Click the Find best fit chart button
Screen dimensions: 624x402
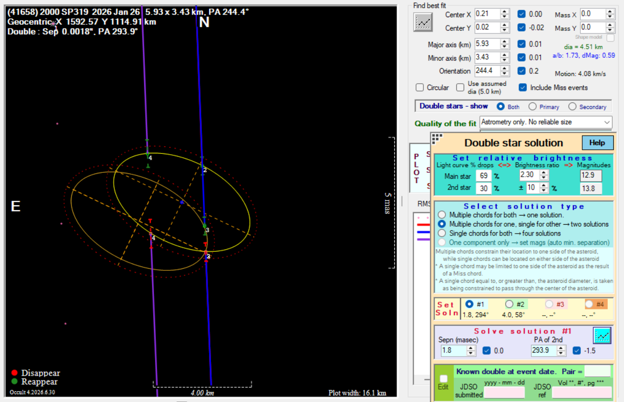[x=423, y=22]
